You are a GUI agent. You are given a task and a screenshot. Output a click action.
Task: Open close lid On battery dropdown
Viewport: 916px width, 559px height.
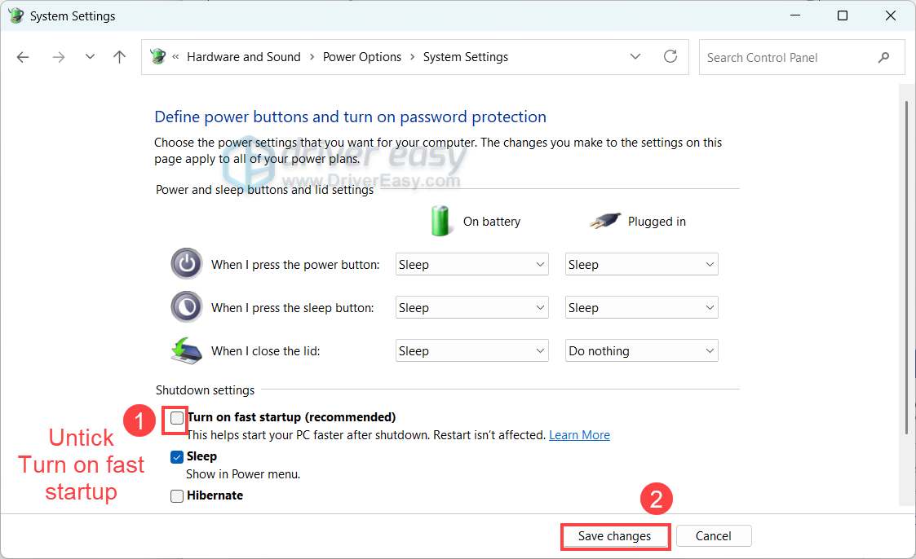[472, 350]
